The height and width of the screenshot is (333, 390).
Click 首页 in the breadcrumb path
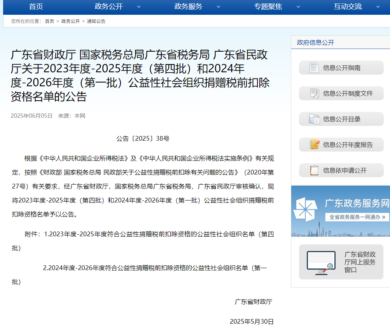[49, 21]
